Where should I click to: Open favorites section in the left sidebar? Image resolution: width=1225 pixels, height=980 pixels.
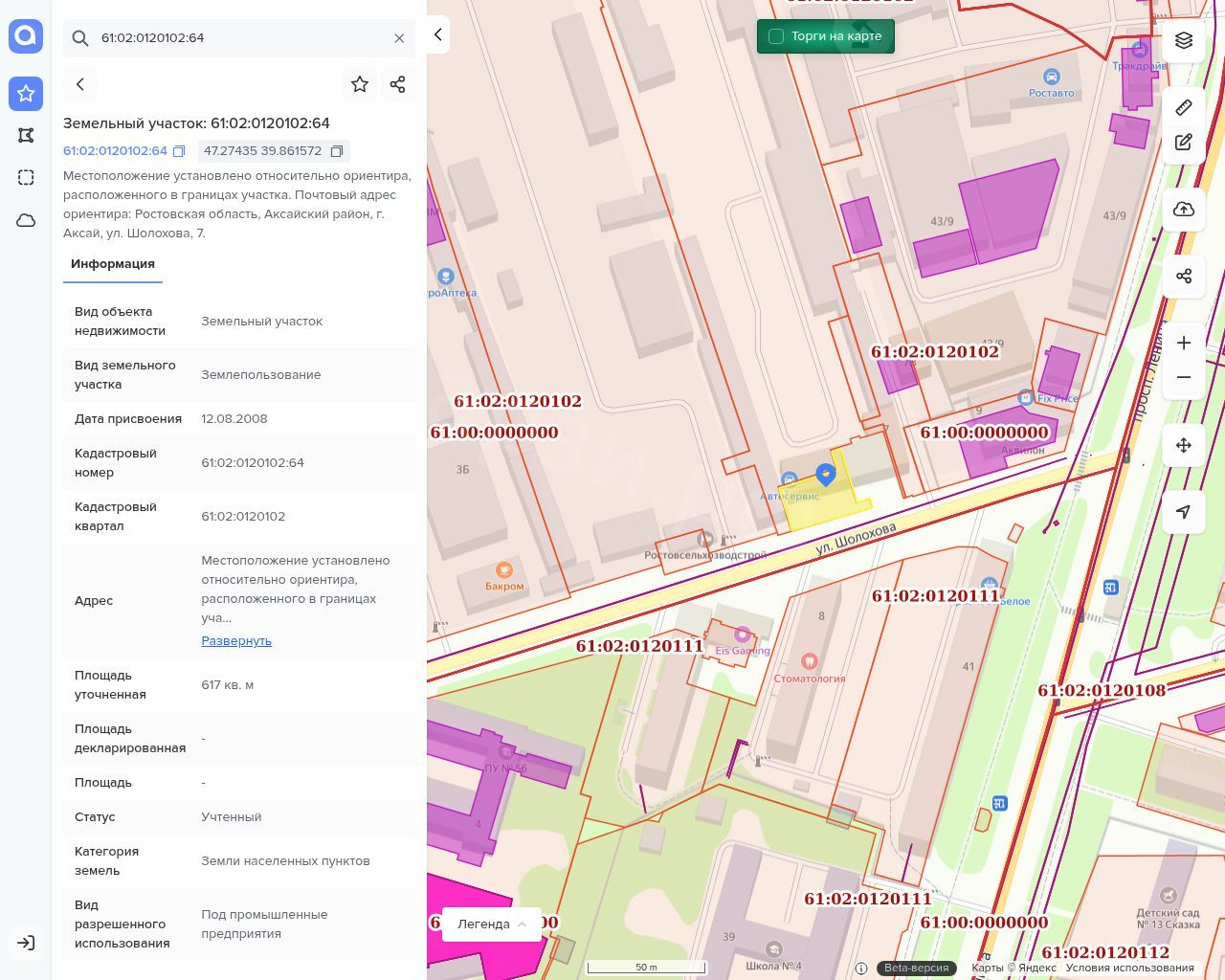[26, 93]
